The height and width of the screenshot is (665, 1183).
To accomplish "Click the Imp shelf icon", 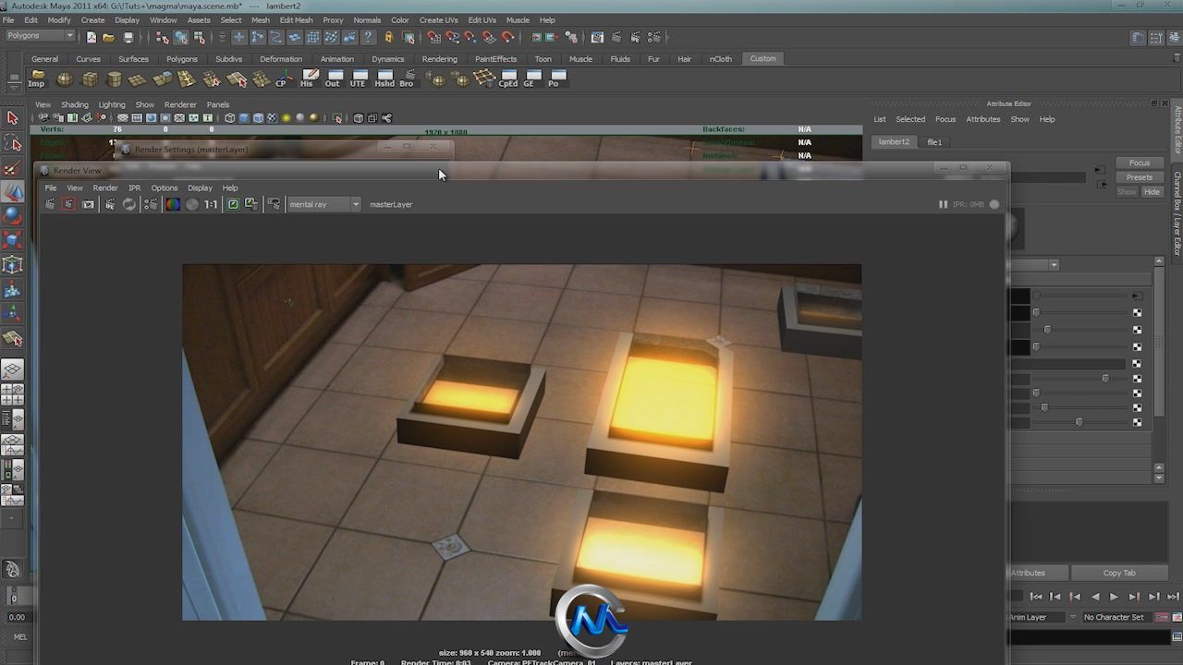I will point(37,79).
